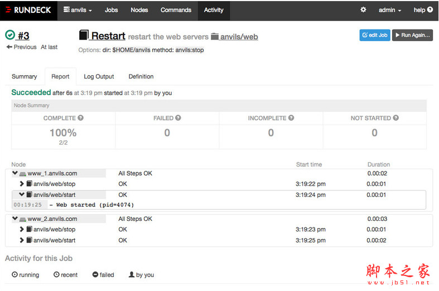Image resolution: width=439 pixels, height=291 pixels.
Task: Switch to the Report tab
Action: [x=60, y=77]
